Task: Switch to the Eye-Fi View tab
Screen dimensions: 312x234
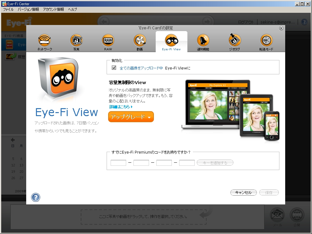Action: 171,40
